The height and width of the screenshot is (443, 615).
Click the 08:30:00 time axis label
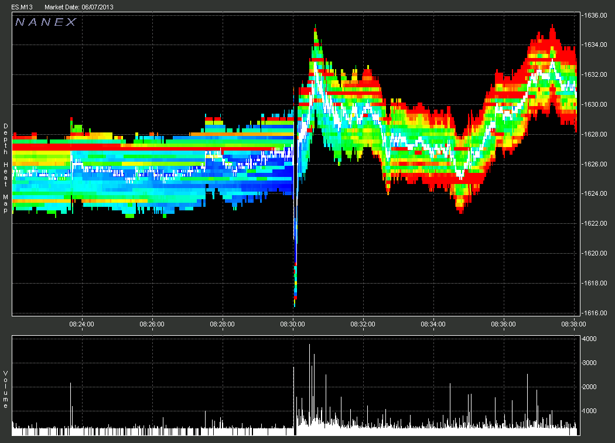coord(292,324)
